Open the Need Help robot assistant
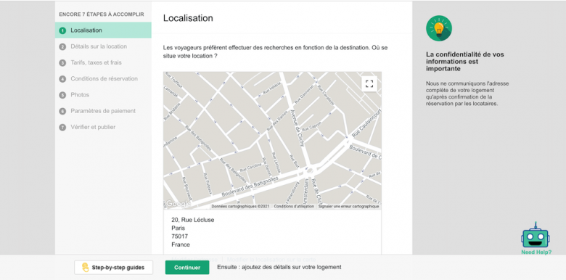This screenshot has width=566, height=280. coord(536,236)
